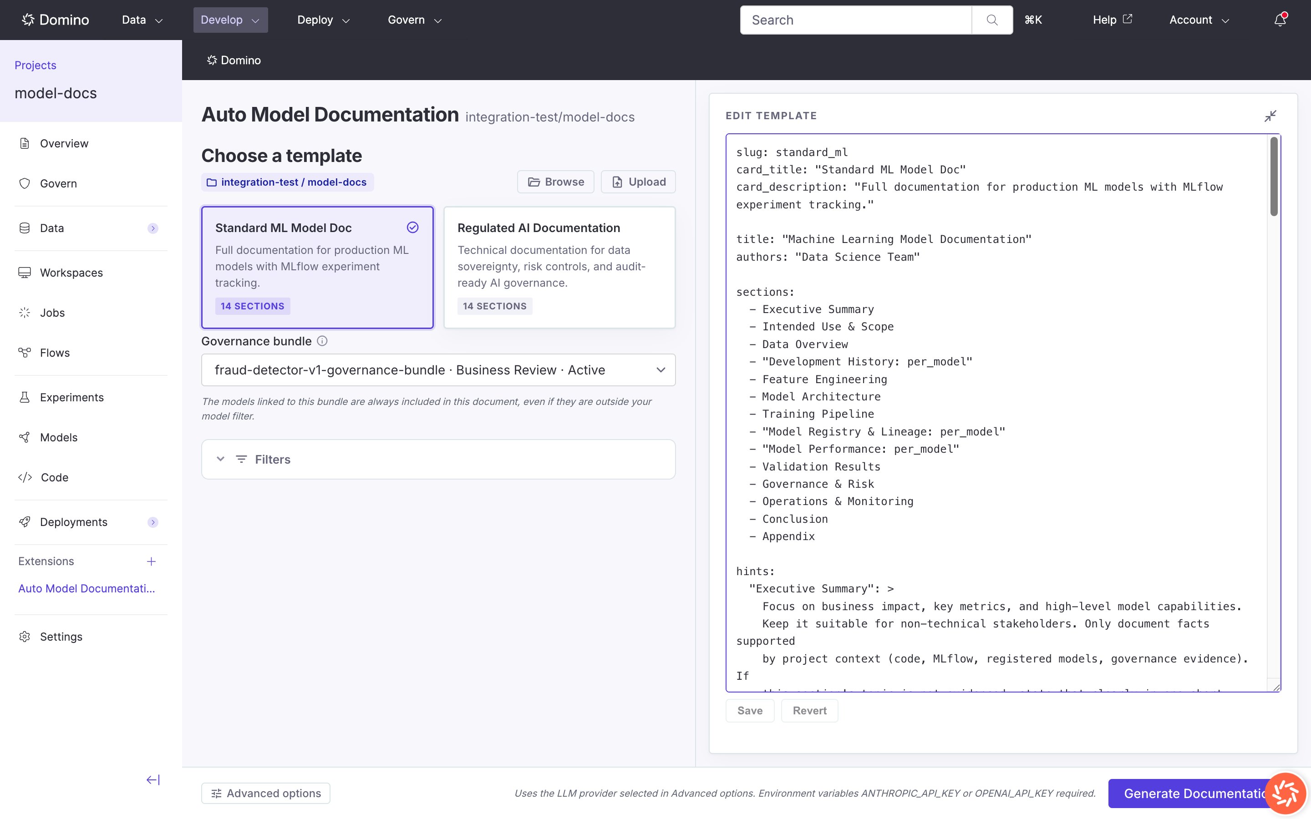The width and height of the screenshot is (1311, 819).
Task: Click the template editor resize handle
Action: [1276, 687]
